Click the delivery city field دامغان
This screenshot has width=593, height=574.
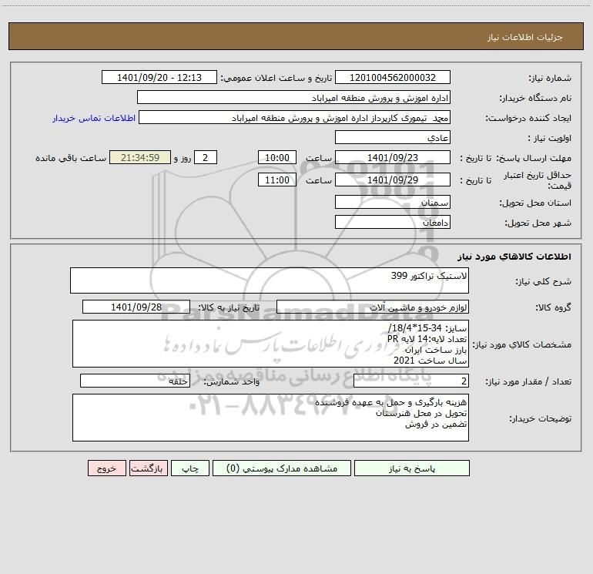pos(393,222)
